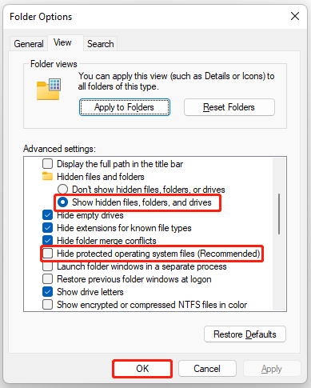Click Reset Folders button
The image size is (311, 388).
pos(229,107)
